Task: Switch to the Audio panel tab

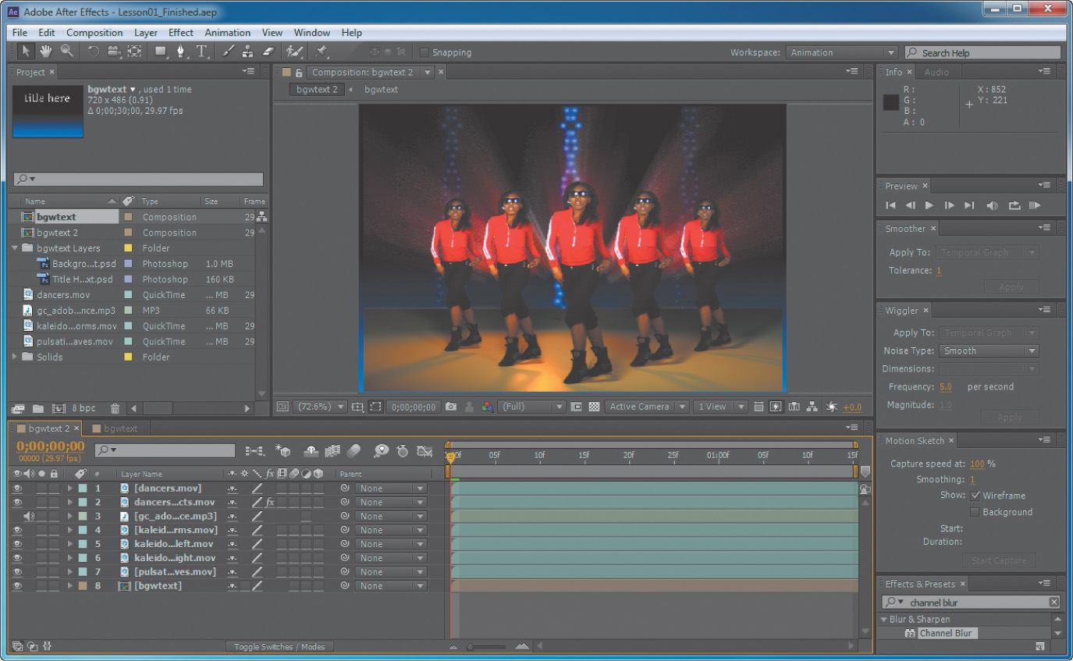Action: point(936,72)
